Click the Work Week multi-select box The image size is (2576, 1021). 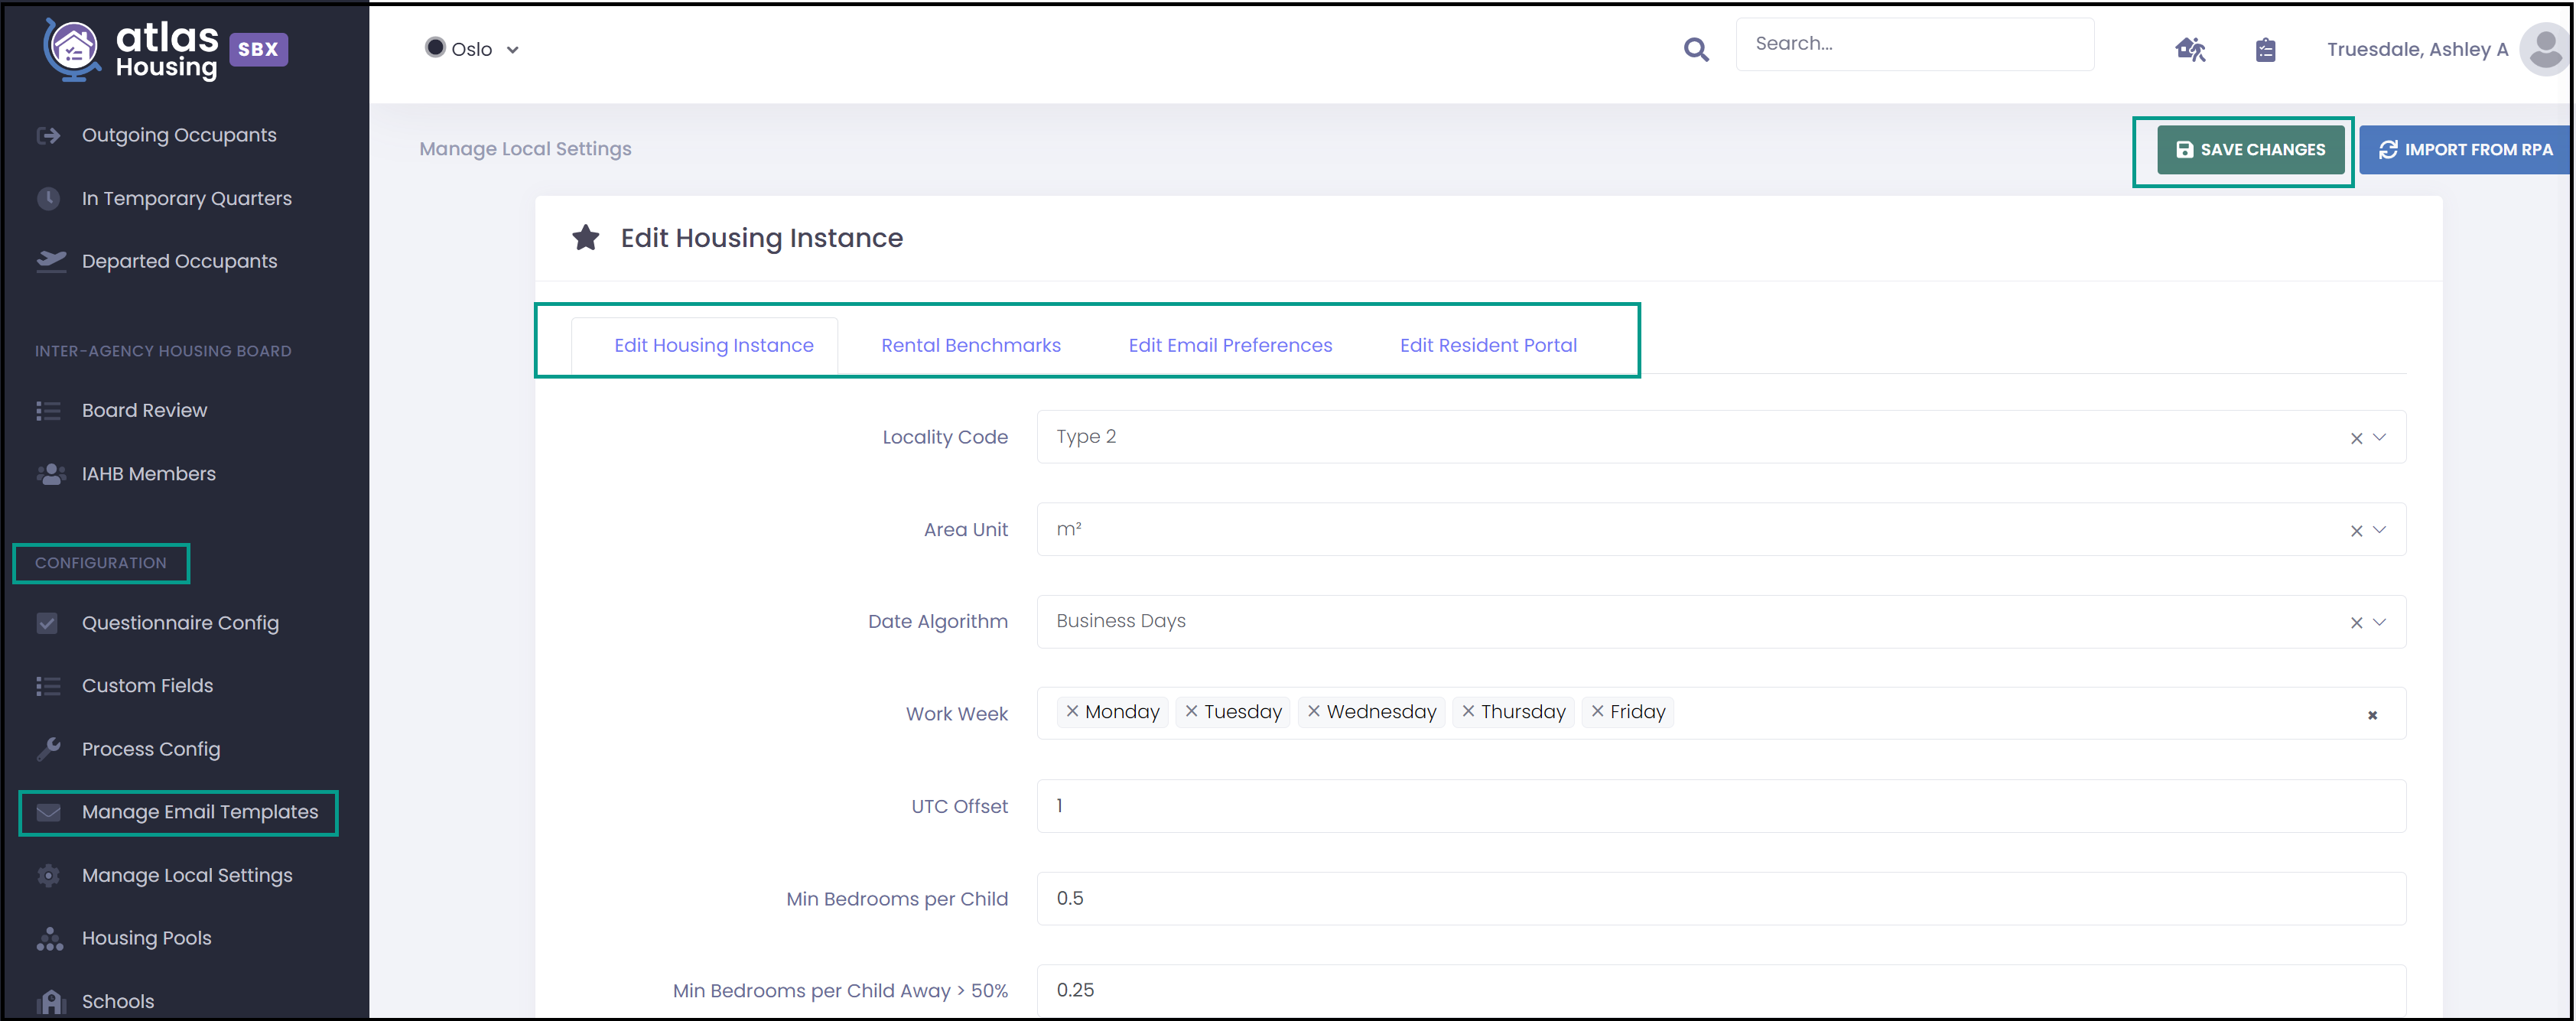click(1721, 714)
